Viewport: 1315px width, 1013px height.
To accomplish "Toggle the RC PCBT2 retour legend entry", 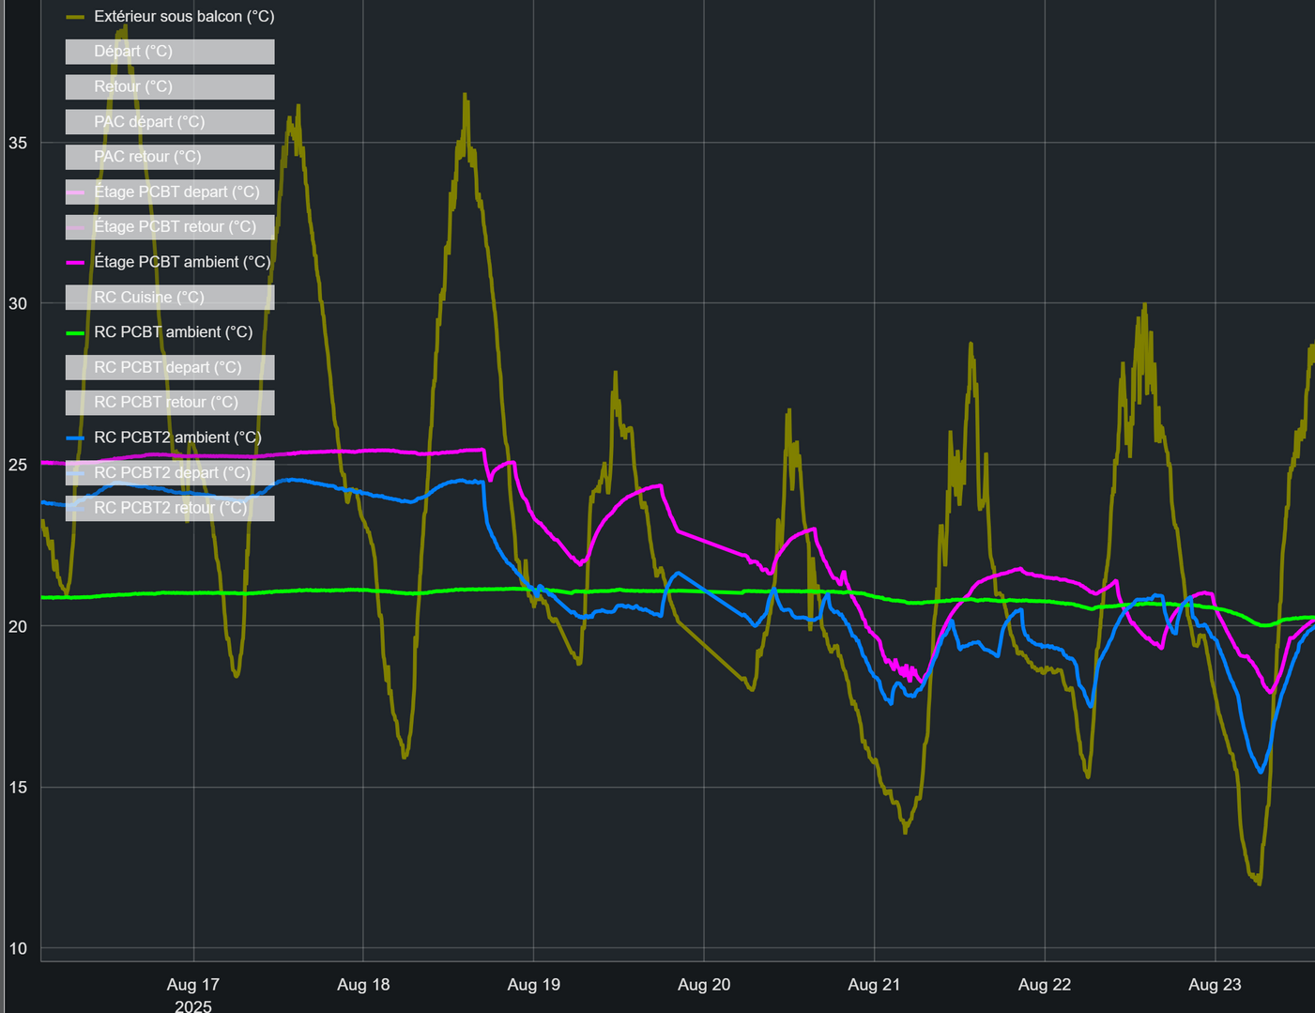I will tap(170, 508).
